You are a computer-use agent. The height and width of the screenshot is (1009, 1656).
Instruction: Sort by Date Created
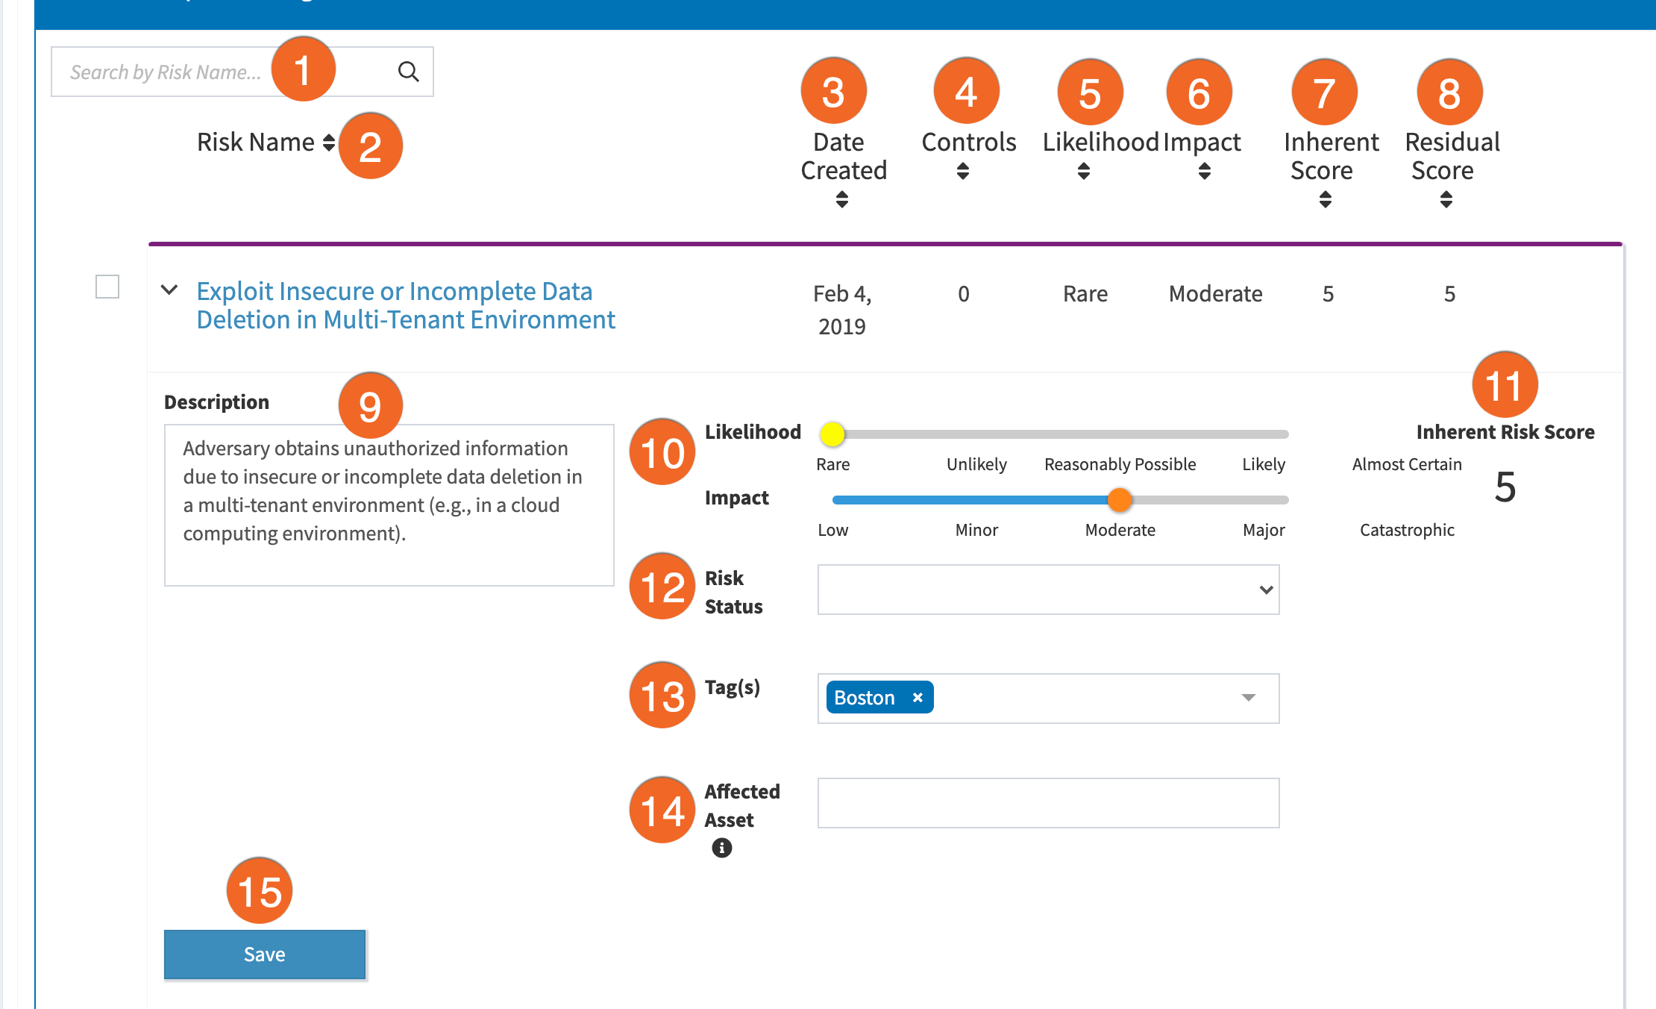tap(841, 199)
